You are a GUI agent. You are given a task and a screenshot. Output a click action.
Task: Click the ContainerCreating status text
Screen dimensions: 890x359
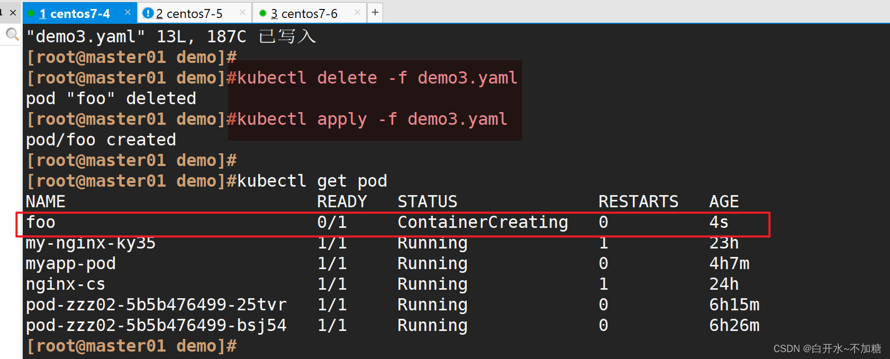click(x=483, y=223)
